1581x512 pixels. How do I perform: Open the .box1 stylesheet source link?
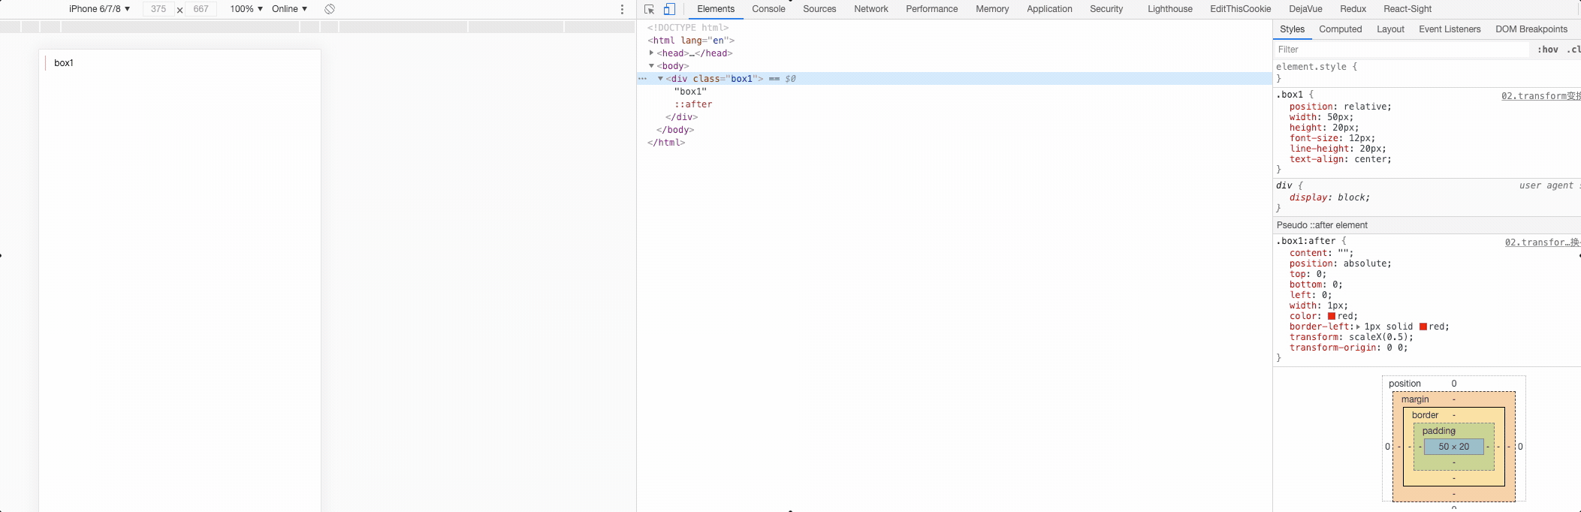point(1540,96)
